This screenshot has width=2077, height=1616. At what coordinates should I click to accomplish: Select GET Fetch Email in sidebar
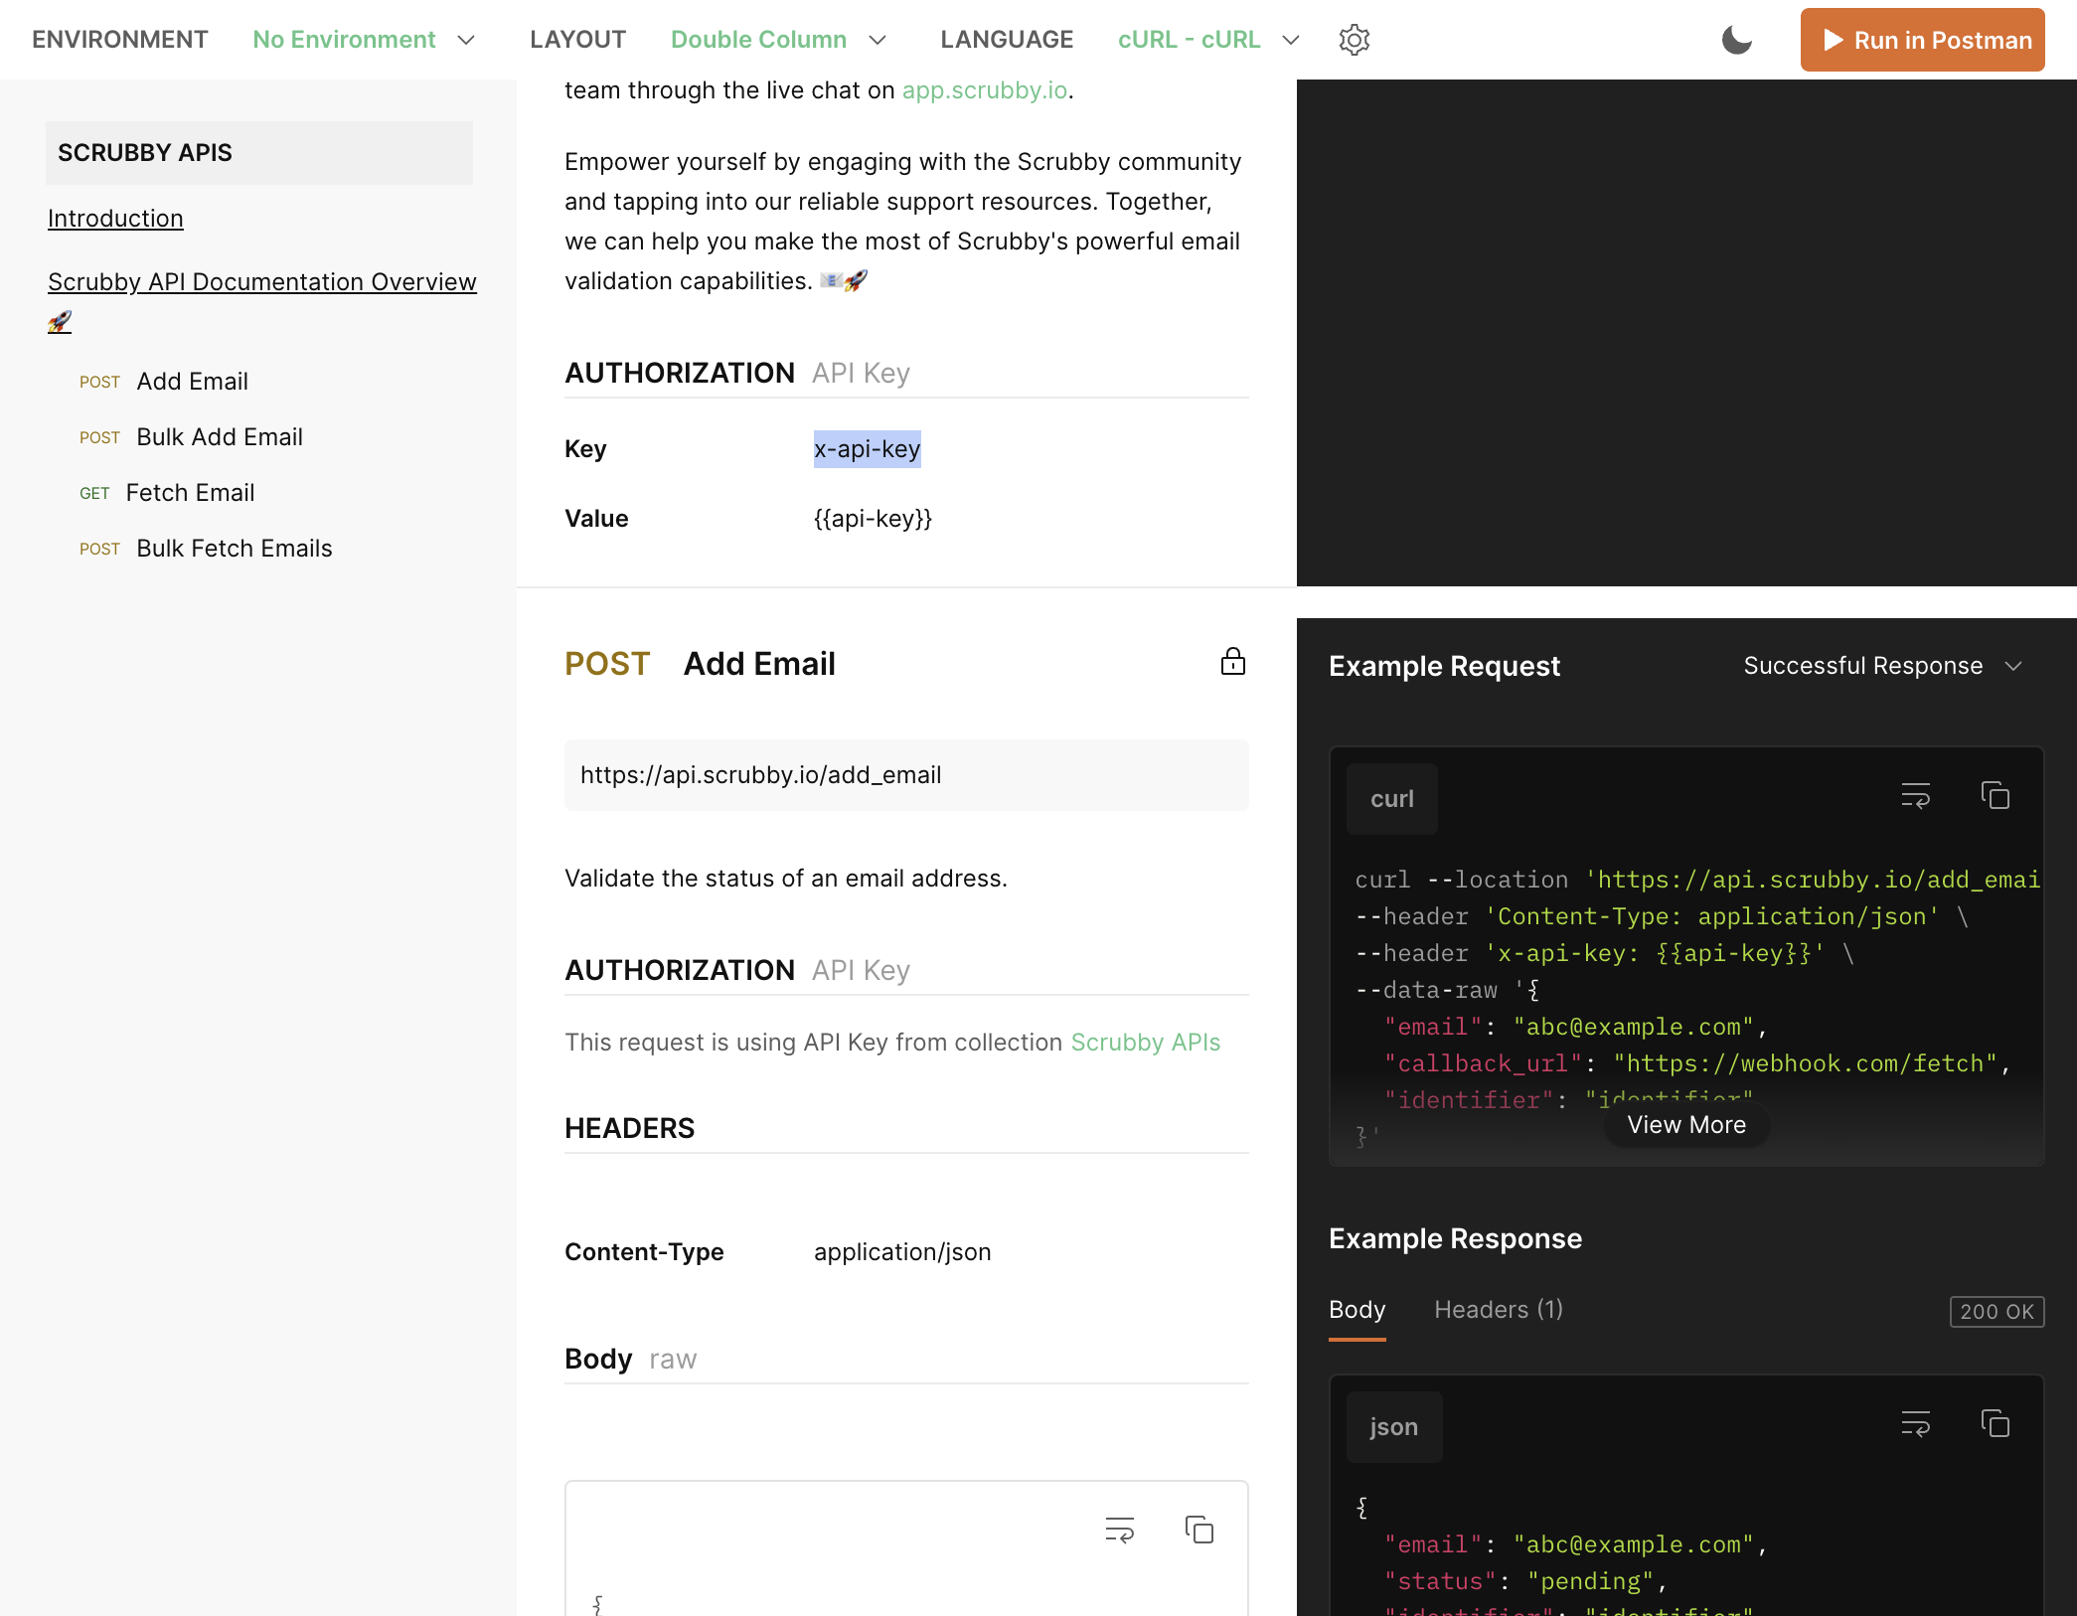167,493
